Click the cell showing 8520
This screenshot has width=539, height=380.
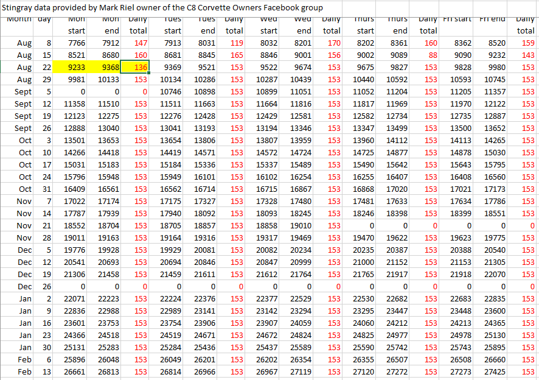tap(495, 43)
